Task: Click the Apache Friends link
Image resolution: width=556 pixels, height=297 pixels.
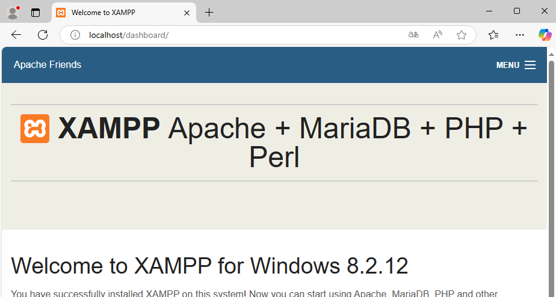Action: pos(48,65)
